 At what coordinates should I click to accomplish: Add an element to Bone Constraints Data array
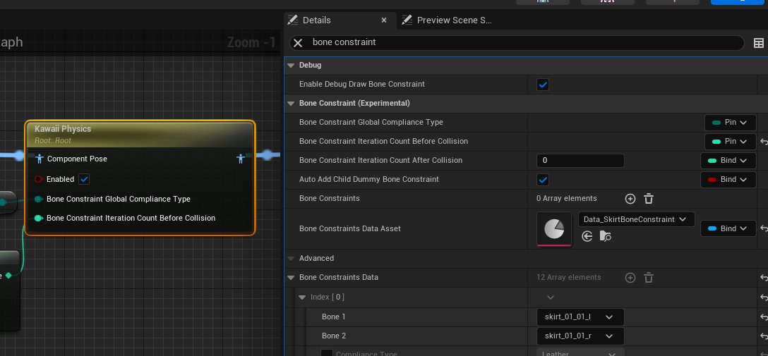(x=630, y=278)
